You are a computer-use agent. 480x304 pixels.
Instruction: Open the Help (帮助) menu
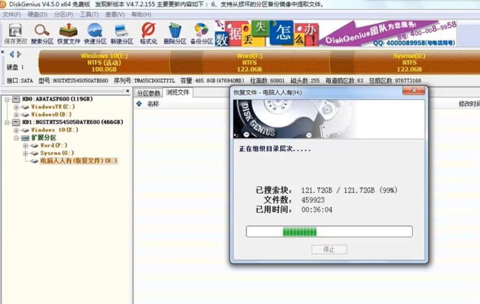[x=141, y=14]
